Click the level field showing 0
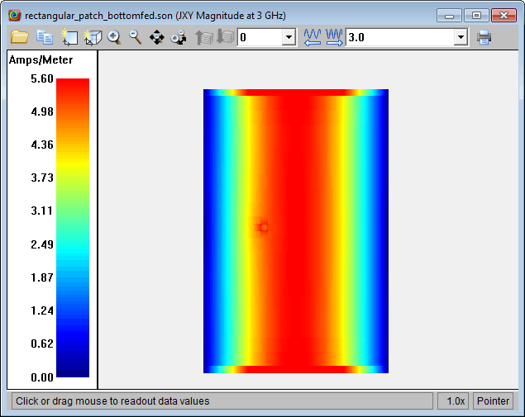Viewport: 525px width, 417px height. (x=260, y=37)
